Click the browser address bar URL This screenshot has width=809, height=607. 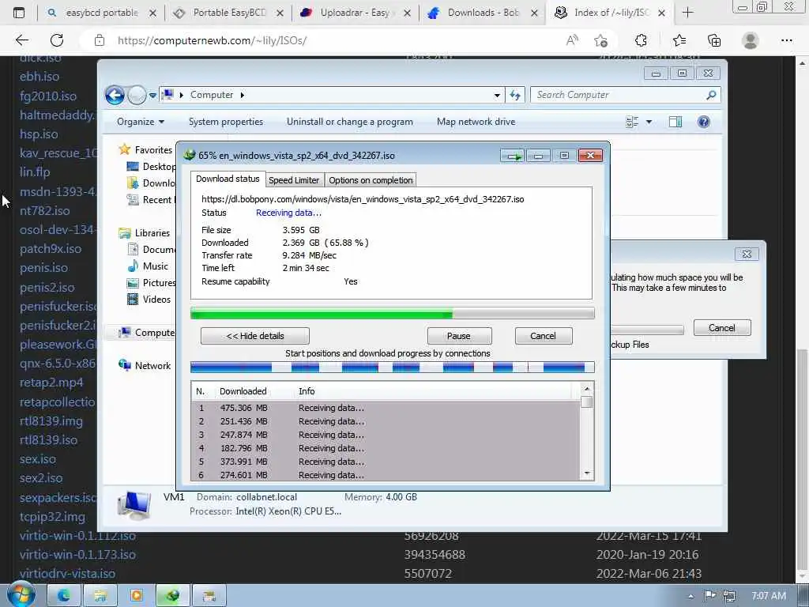(212, 40)
